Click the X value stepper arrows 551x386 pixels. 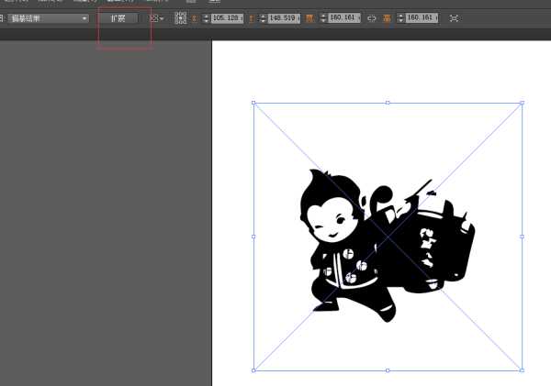click(206, 18)
